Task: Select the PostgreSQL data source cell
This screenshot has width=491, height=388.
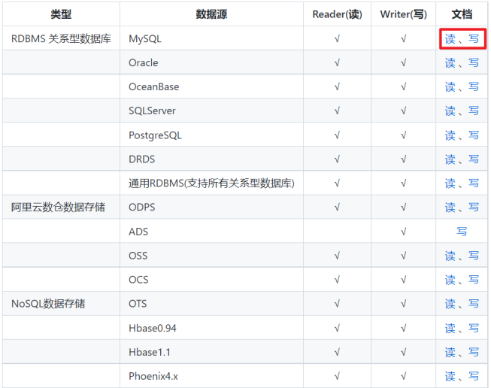Action: [x=211, y=135]
